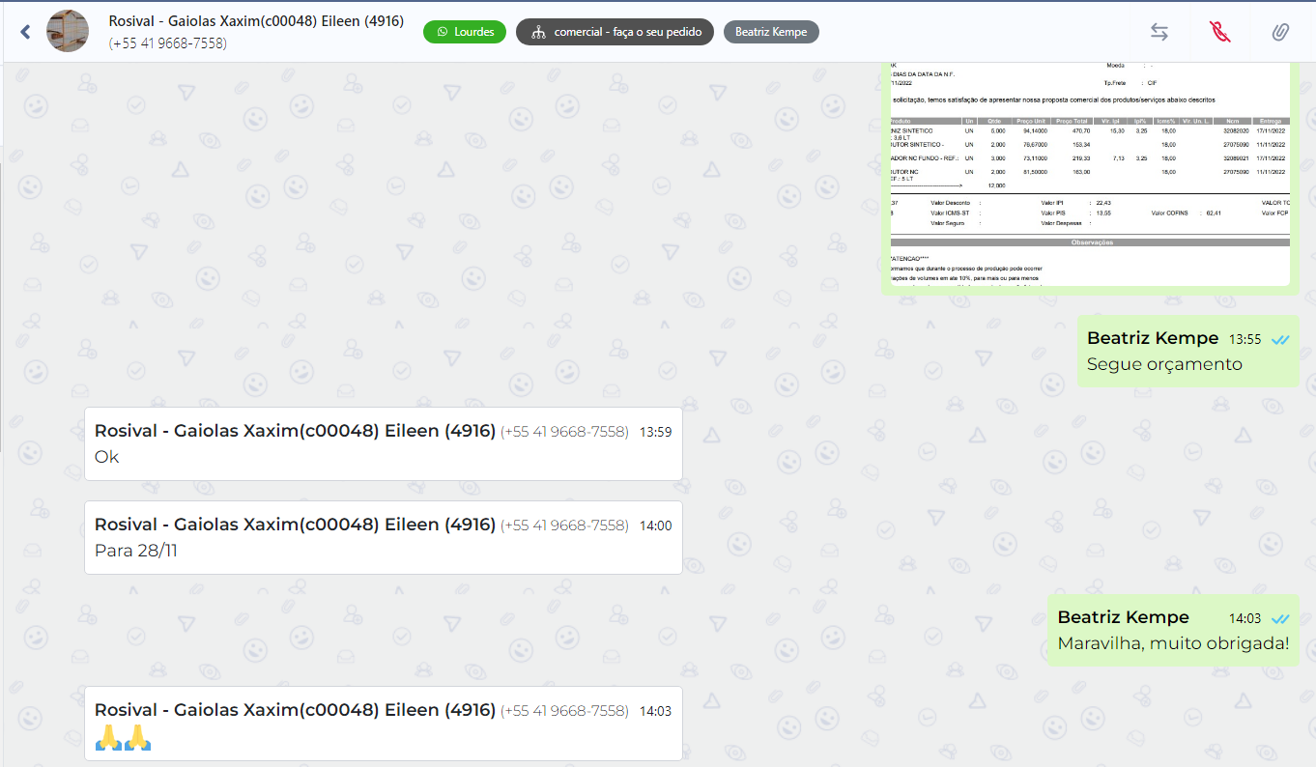1316x767 pixels.
Task: Click the transfer conversation arrows icon
Action: coord(1159,32)
